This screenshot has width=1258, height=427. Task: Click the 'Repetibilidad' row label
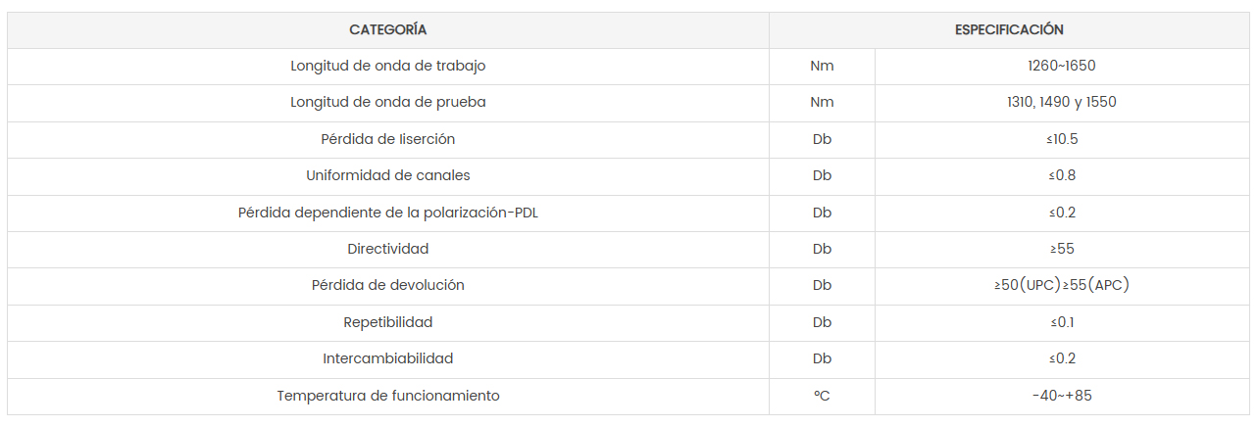388,323
